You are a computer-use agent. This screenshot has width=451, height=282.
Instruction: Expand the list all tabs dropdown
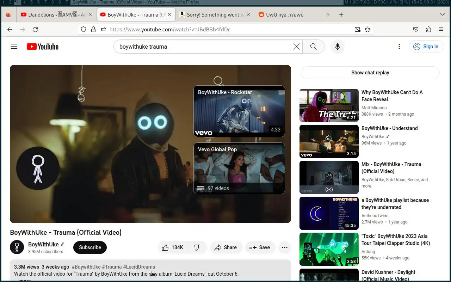click(x=443, y=15)
